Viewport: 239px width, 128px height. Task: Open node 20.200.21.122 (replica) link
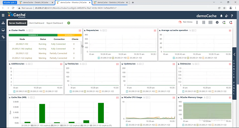pyautogui.click(x=22, y=58)
